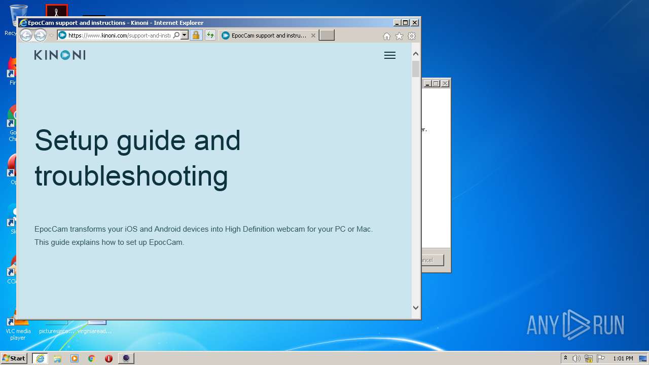Click the vertical scrollbar thumb
The image size is (649, 365).
(416, 69)
